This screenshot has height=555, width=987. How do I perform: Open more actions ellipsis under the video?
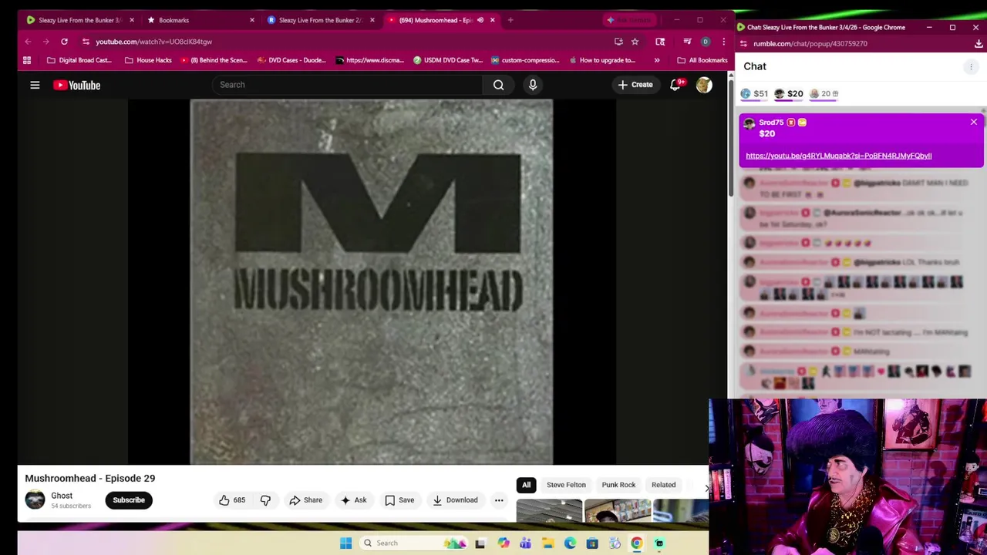coord(499,500)
